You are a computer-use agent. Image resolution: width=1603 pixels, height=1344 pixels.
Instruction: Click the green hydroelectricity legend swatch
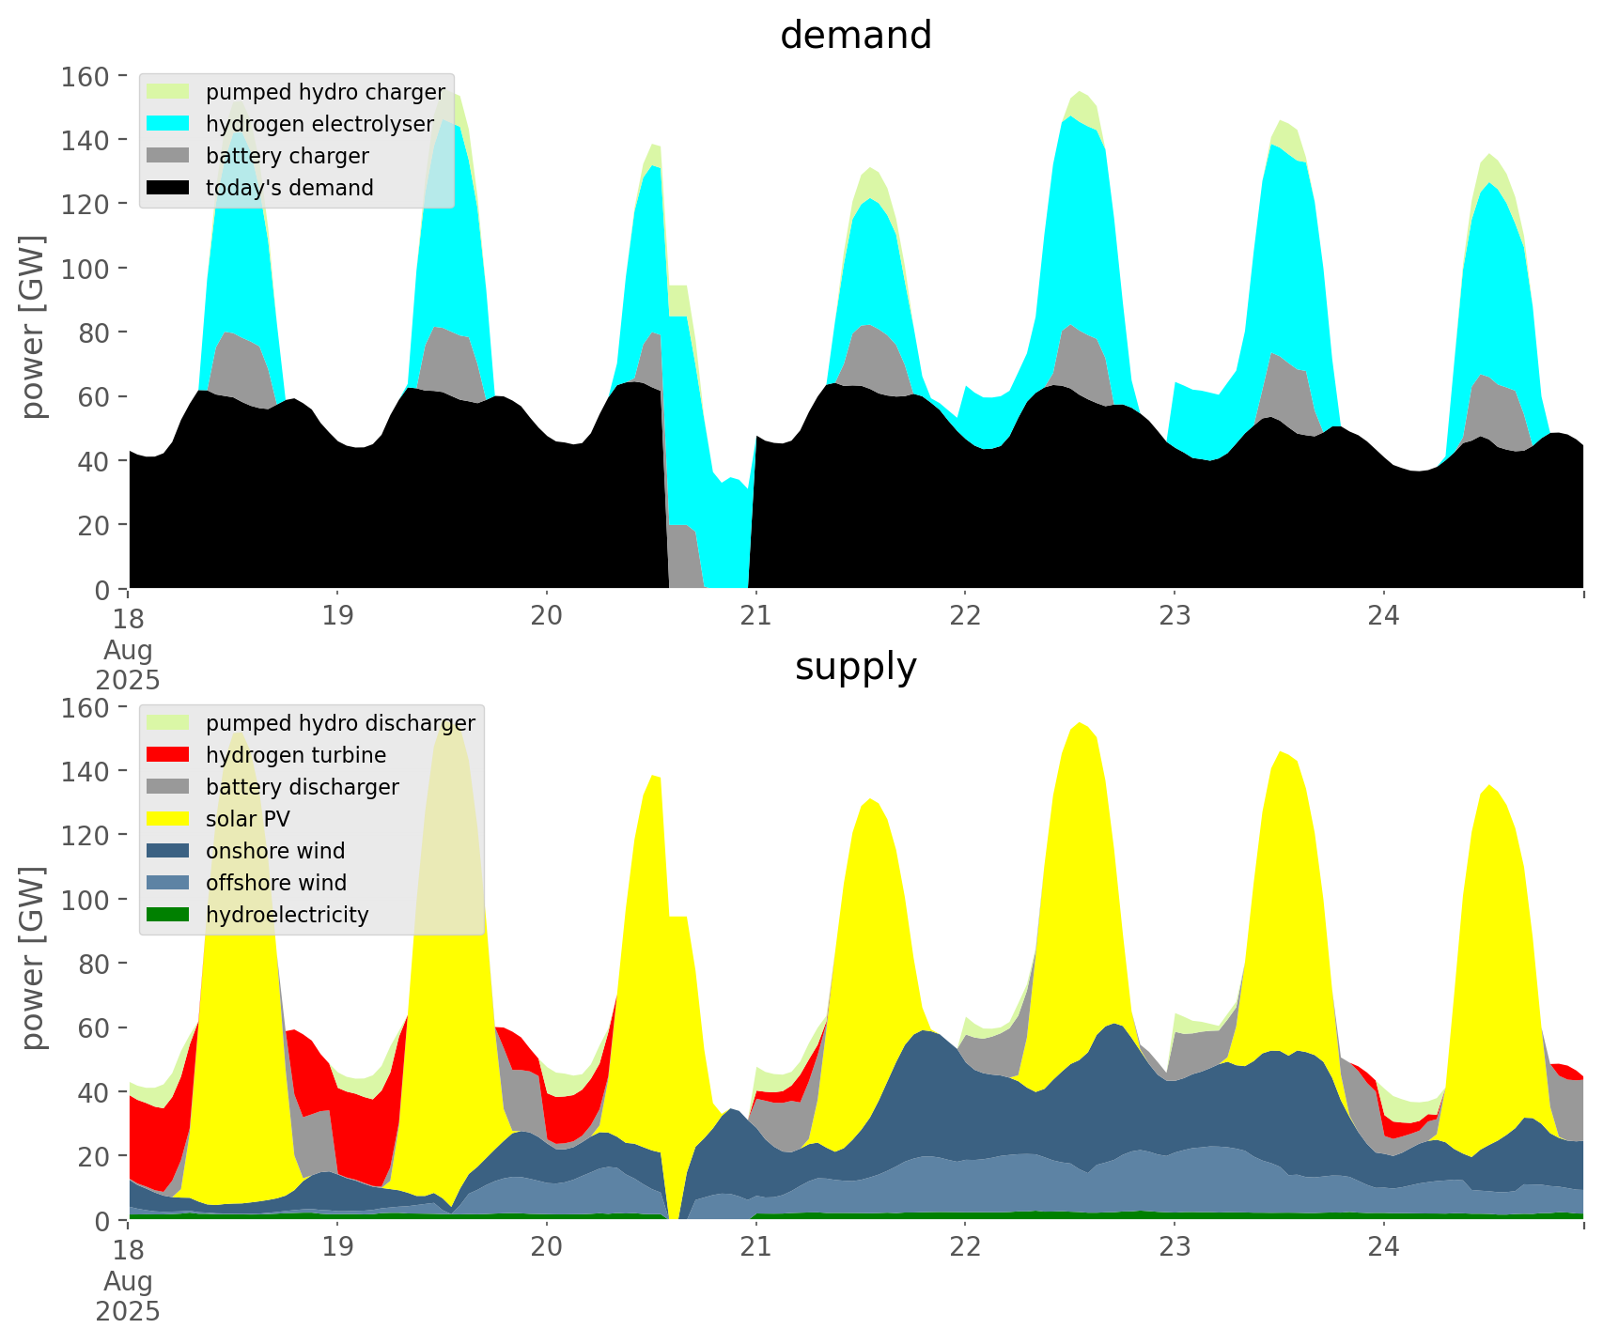click(168, 915)
